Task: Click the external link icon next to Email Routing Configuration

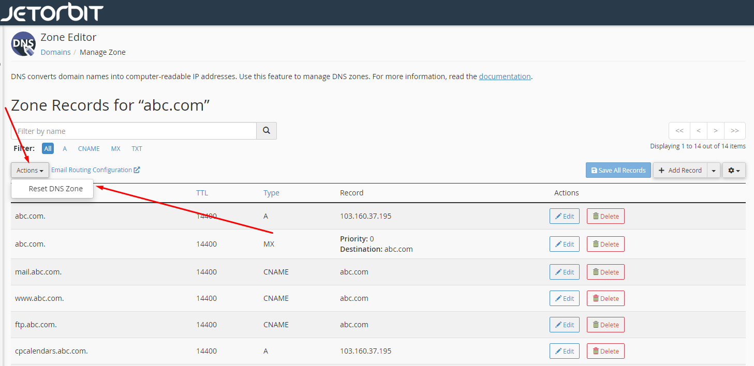Action: pos(136,169)
